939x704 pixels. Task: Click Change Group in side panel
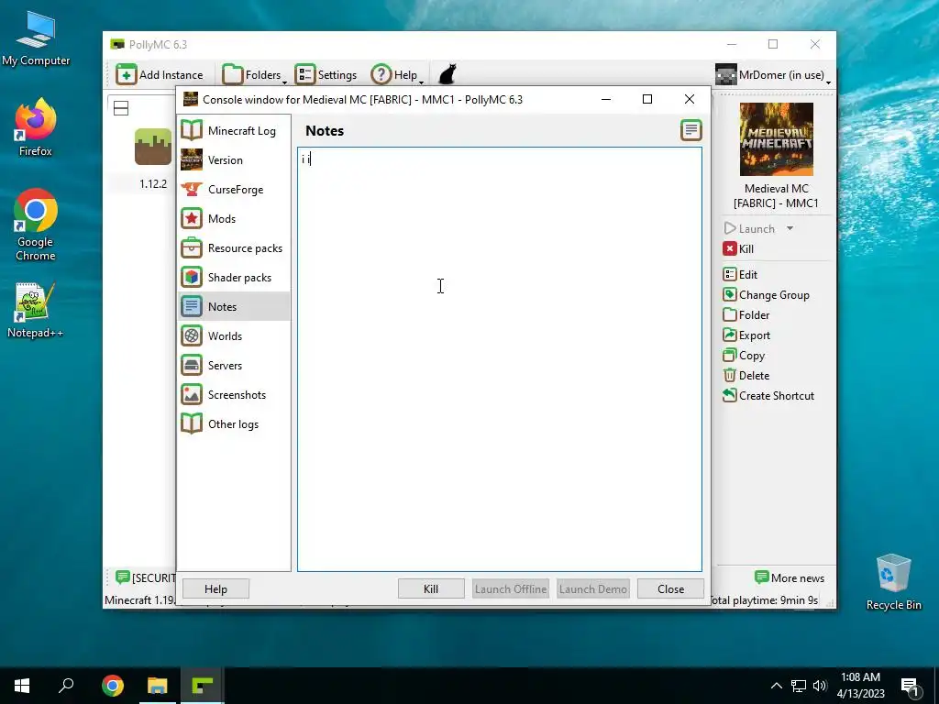pos(766,295)
